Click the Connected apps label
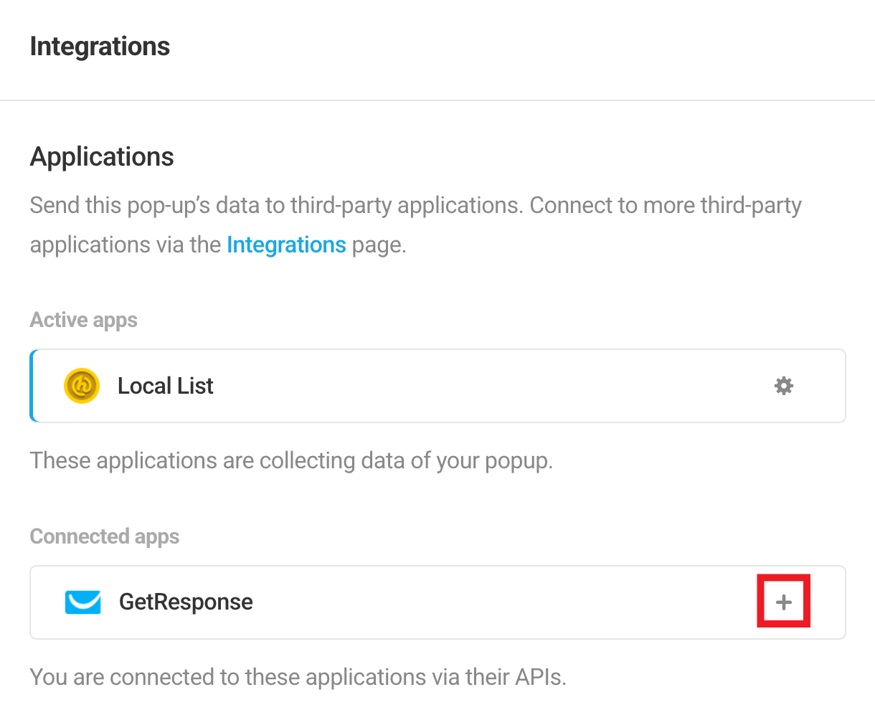The width and height of the screenshot is (875, 720). point(105,536)
